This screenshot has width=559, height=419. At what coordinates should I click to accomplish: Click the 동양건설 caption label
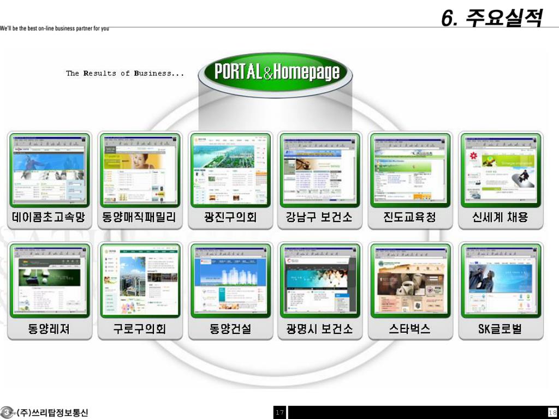tap(230, 328)
